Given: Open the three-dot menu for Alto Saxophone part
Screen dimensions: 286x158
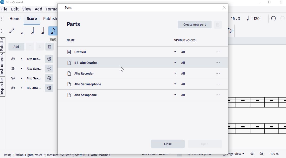Looking at the screenshot, I should coord(217,95).
